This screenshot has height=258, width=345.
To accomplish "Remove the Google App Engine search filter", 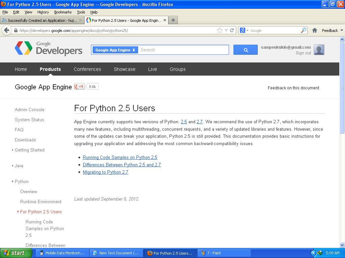I will click(x=134, y=50).
